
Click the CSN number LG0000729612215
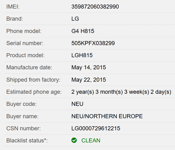[x=96, y=128]
